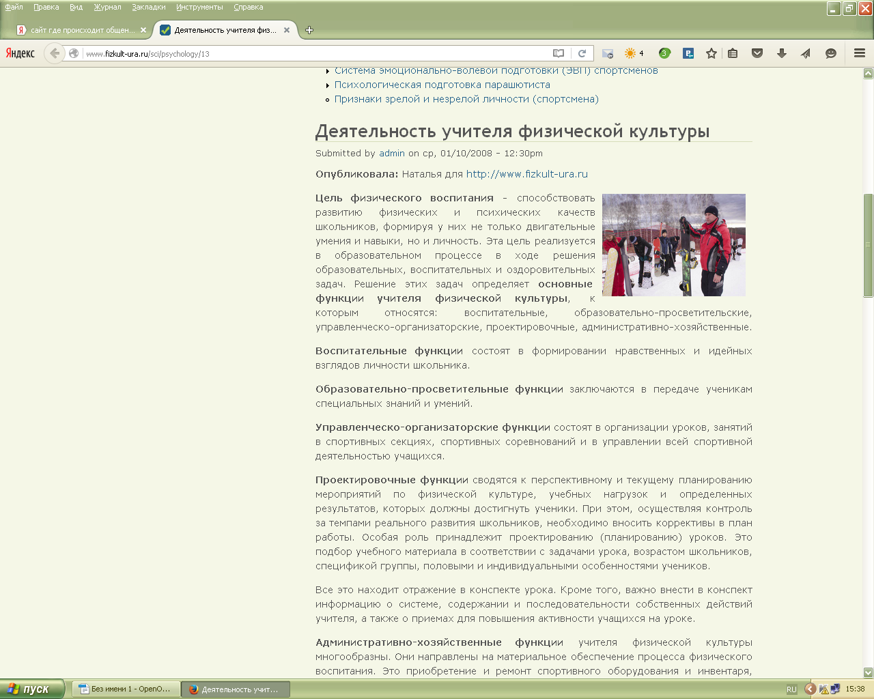
Task: Open the Закладки menu
Action: click(x=149, y=7)
